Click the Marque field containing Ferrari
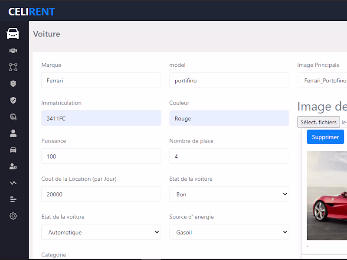Screen dimensions: 347x260 click(101, 80)
